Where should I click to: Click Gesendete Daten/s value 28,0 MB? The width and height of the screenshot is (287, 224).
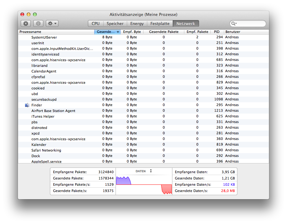coord(228,191)
